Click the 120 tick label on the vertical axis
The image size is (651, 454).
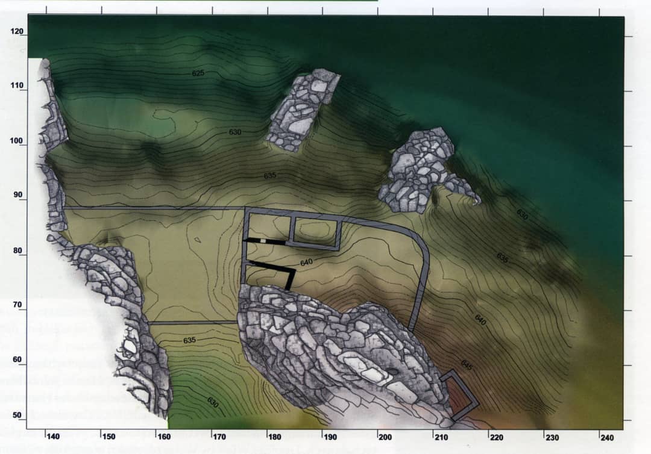pos(17,31)
